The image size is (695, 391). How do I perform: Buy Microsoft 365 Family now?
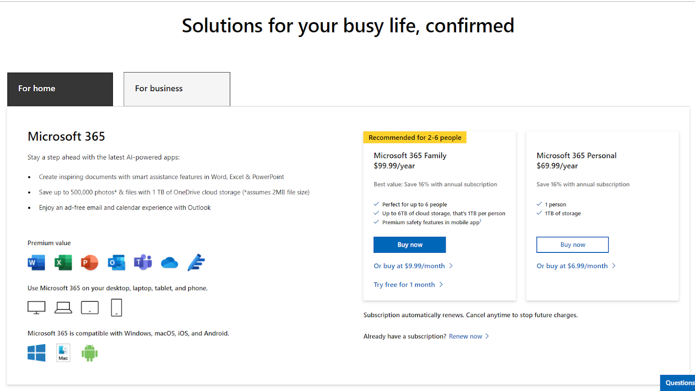coord(410,245)
